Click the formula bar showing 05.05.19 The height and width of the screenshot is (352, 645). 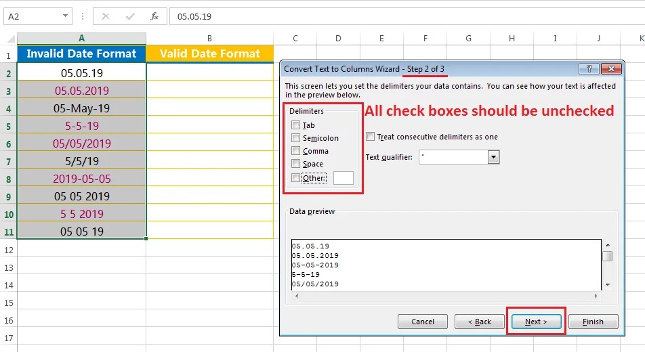click(x=407, y=16)
